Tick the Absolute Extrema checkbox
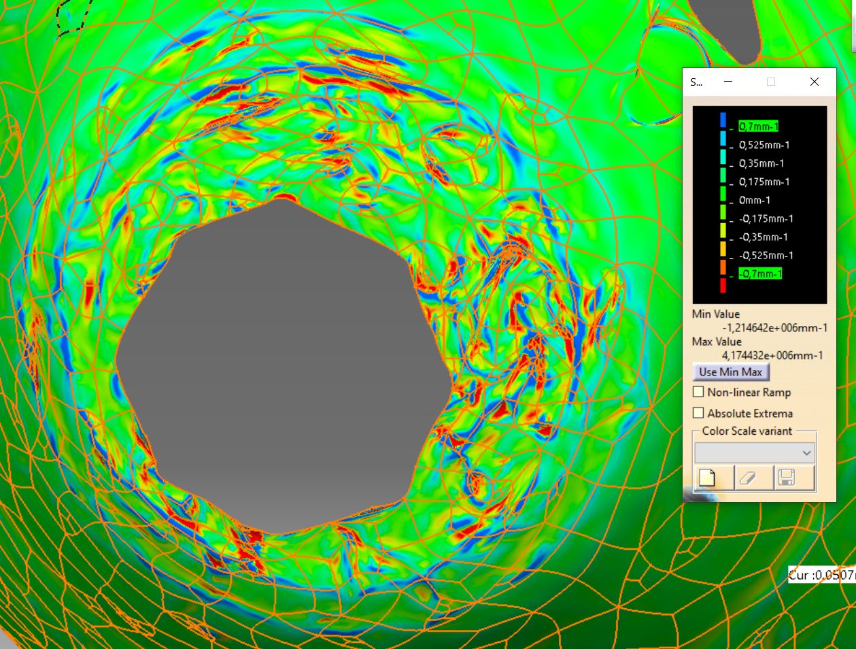The height and width of the screenshot is (649, 856). pos(698,413)
